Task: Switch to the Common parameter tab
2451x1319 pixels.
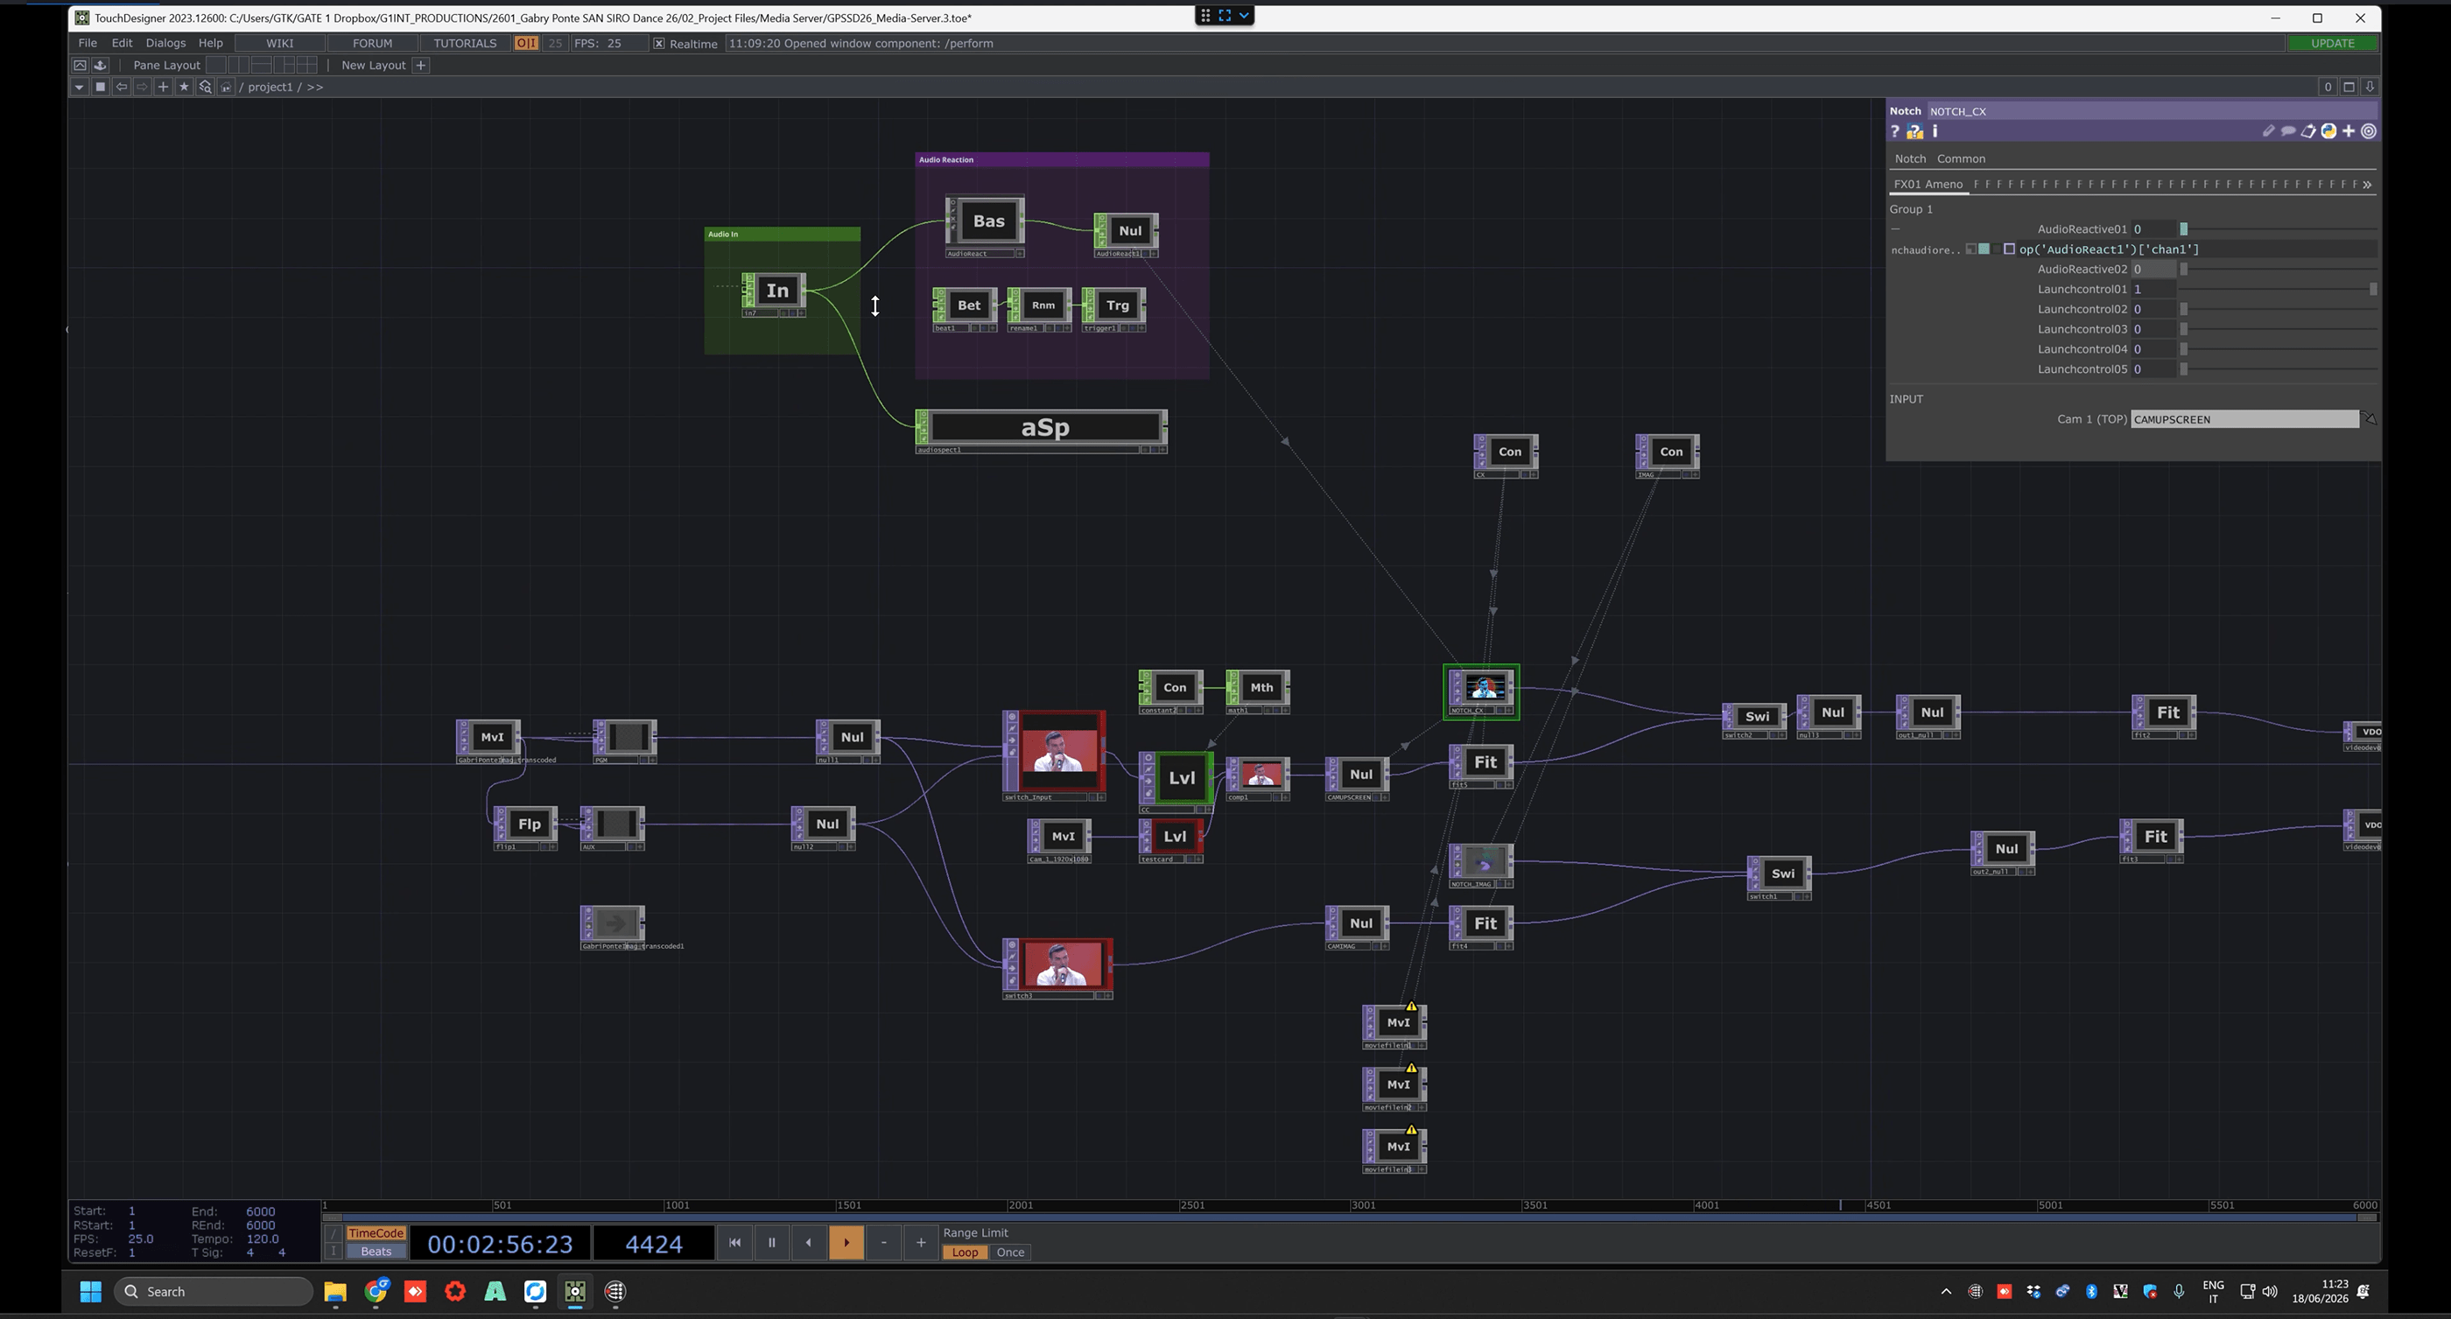Action: [1961, 159]
